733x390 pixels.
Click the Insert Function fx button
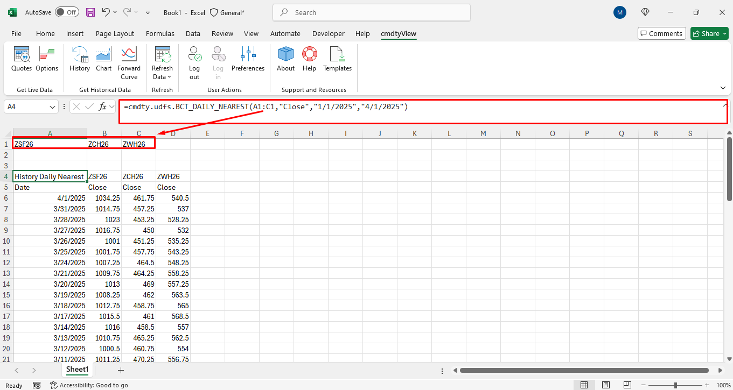coord(102,107)
